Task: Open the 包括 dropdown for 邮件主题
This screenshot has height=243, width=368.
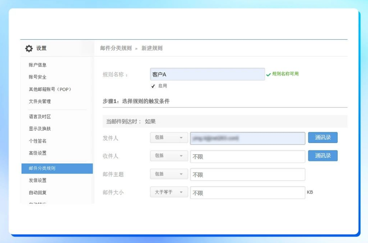Action: pyautogui.click(x=169, y=174)
